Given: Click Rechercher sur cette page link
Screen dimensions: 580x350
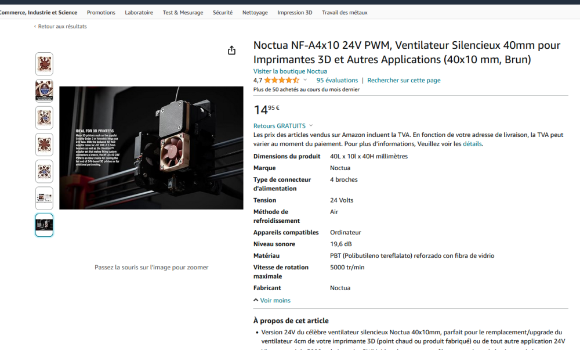Looking at the screenshot, I should click(404, 80).
